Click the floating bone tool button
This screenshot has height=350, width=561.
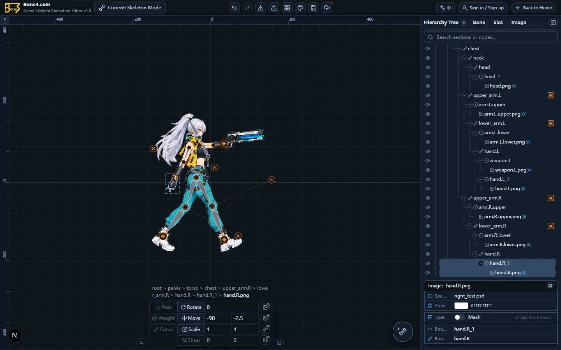coord(402,332)
